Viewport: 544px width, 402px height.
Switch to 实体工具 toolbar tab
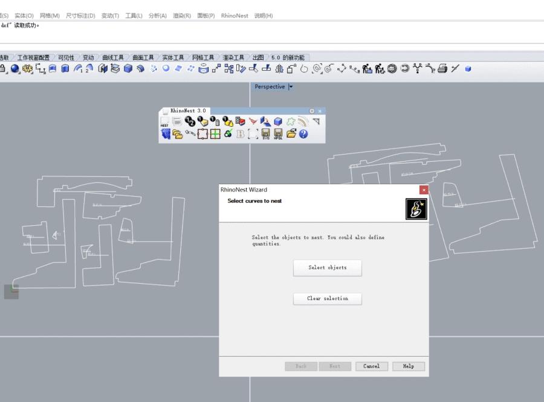pyautogui.click(x=173, y=57)
